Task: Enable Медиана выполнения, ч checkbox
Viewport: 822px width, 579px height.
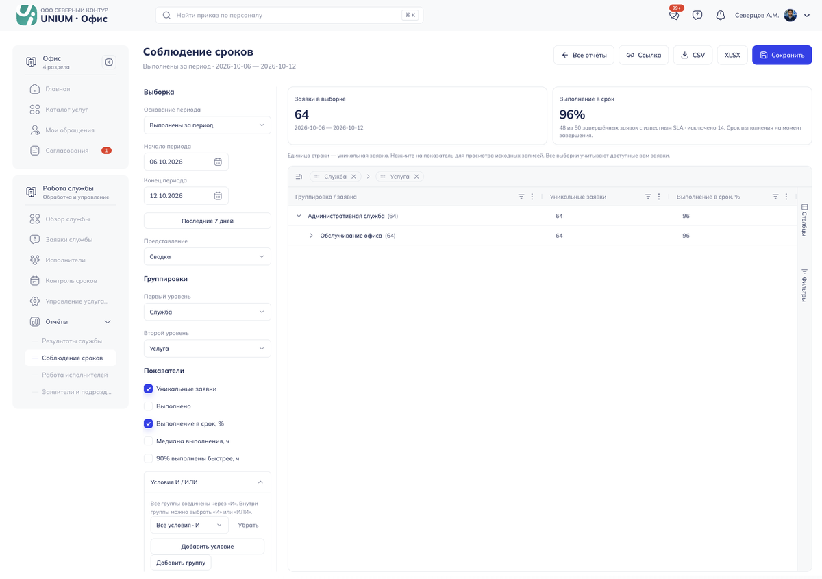Action: [x=148, y=441]
